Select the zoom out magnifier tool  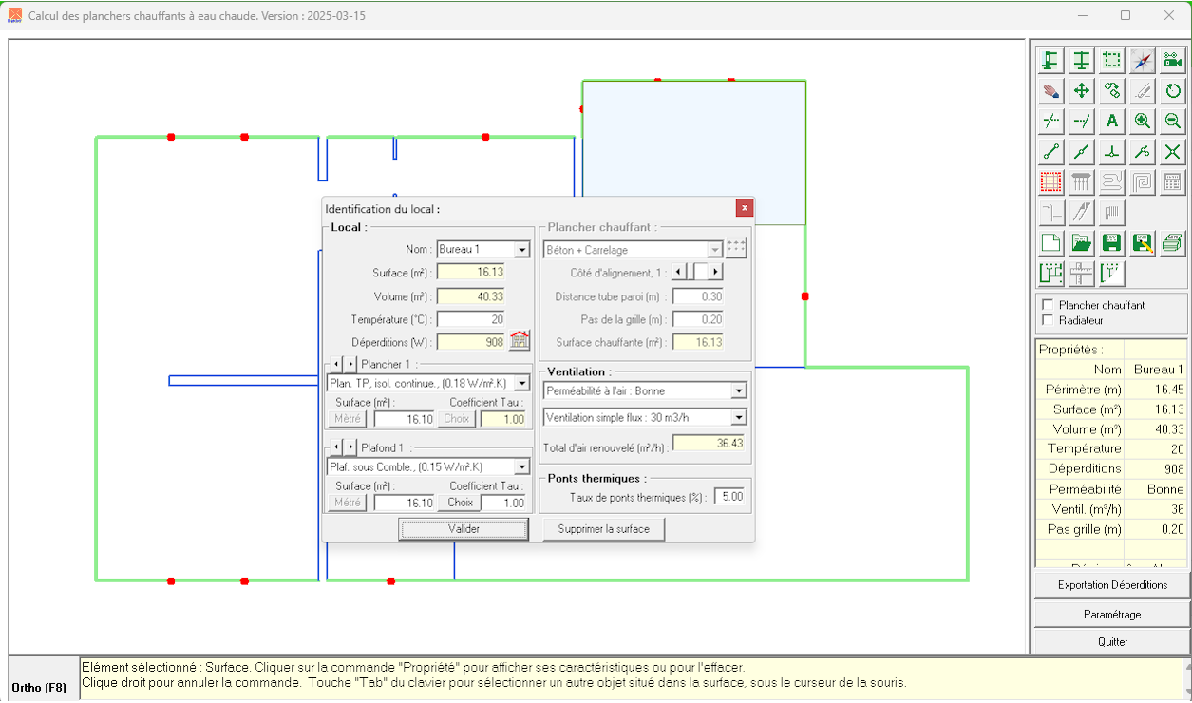[x=1173, y=121]
